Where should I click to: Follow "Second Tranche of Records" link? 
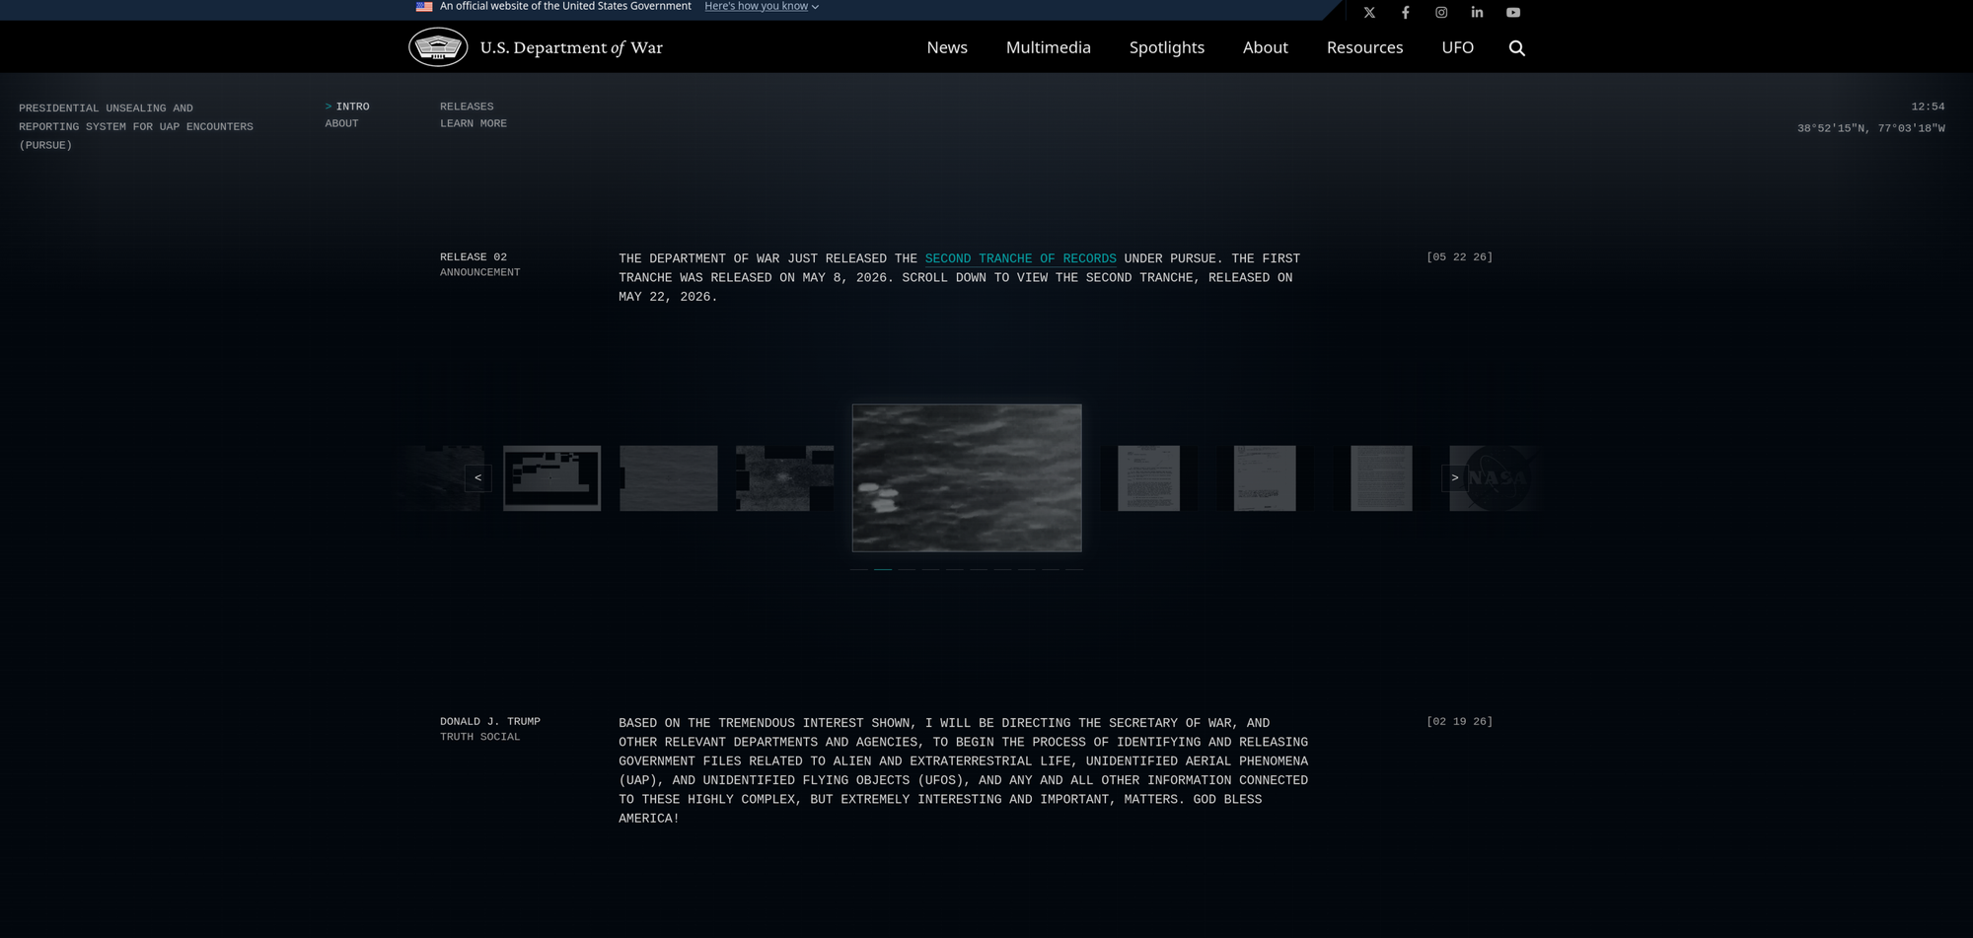1020,258
